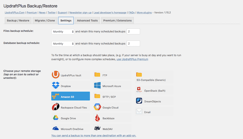The width and height of the screenshot is (243, 139).
Task: Select the Google Cloud hexagon icon
Action: [x=97, y=107]
